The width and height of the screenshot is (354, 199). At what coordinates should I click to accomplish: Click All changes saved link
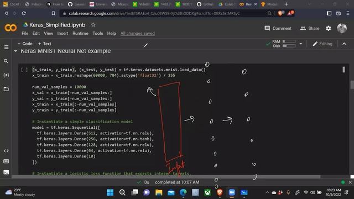[x=138, y=33]
